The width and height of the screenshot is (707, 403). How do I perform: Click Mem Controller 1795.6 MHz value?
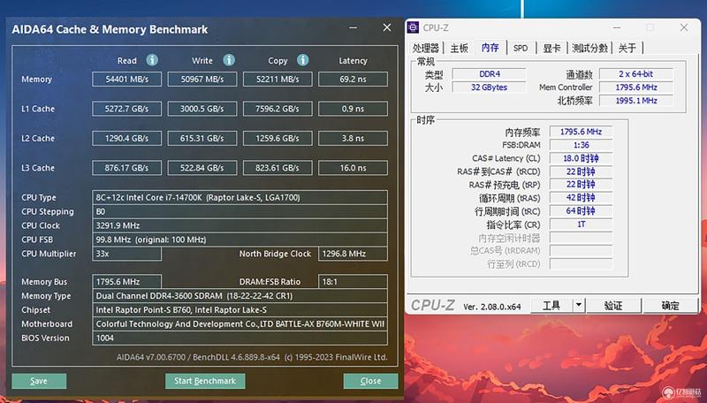point(636,87)
